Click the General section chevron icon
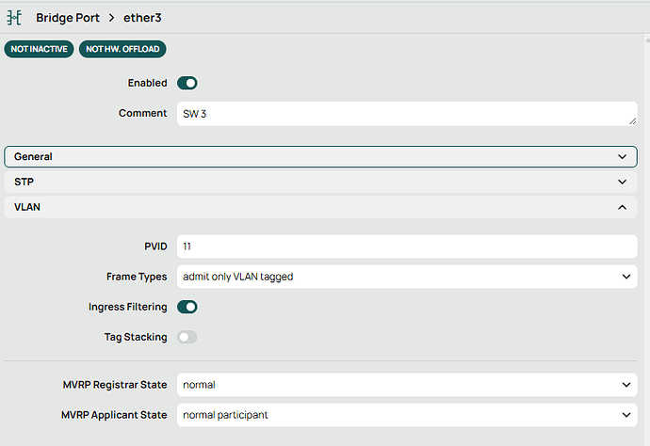Image resolution: width=650 pixels, height=446 pixels. 622,156
